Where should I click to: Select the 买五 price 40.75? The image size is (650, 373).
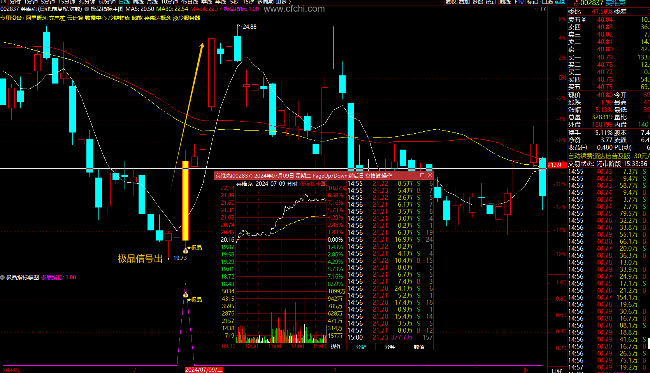coord(605,87)
